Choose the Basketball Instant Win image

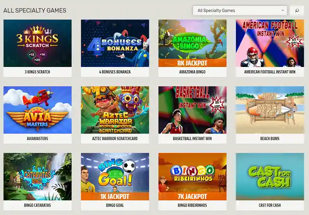(x=193, y=110)
